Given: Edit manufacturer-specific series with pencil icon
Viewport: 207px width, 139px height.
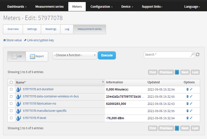Looking at the screenshot, I should pyautogui.click(x=191, y=111).
